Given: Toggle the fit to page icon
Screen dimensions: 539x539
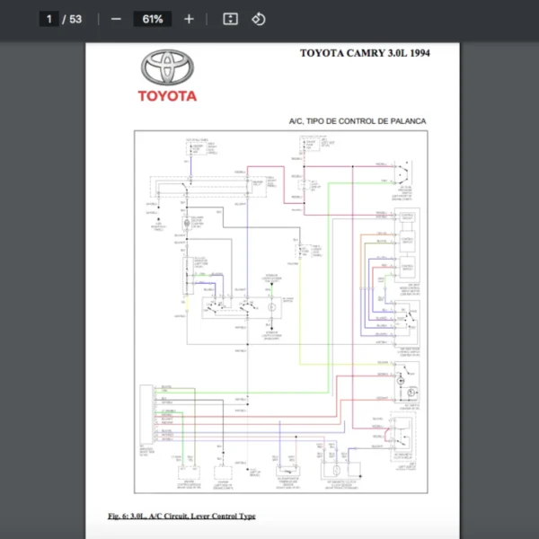Looking at the screenshot, I should (x=230, y=19).
